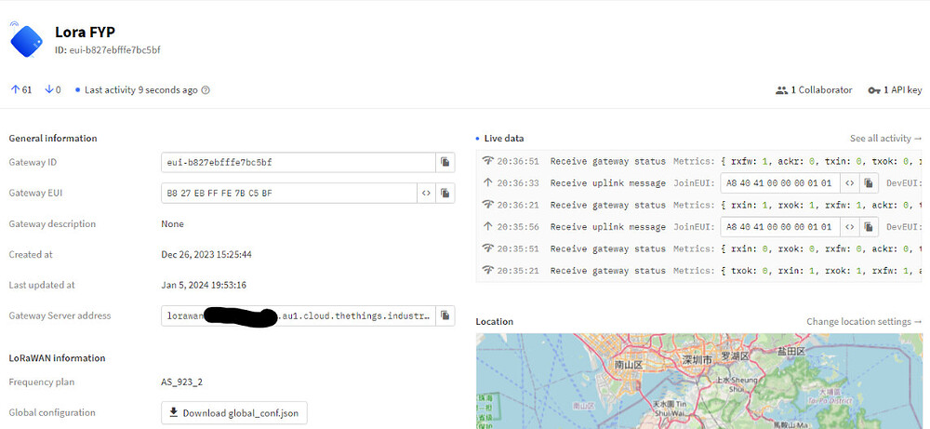Copy the Gateway EUI value

coord(445,193)
